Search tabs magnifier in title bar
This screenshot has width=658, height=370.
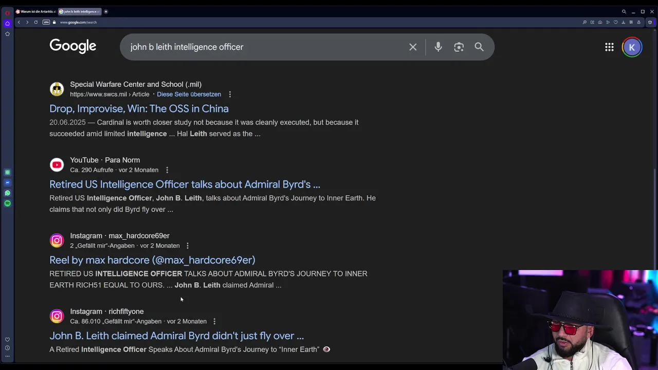coord(624,11)
